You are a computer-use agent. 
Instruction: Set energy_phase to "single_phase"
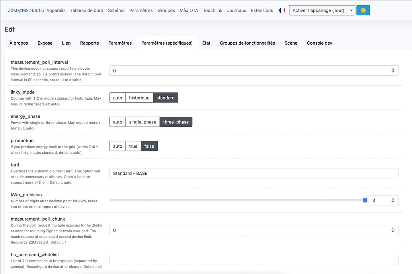click(142, 121)
